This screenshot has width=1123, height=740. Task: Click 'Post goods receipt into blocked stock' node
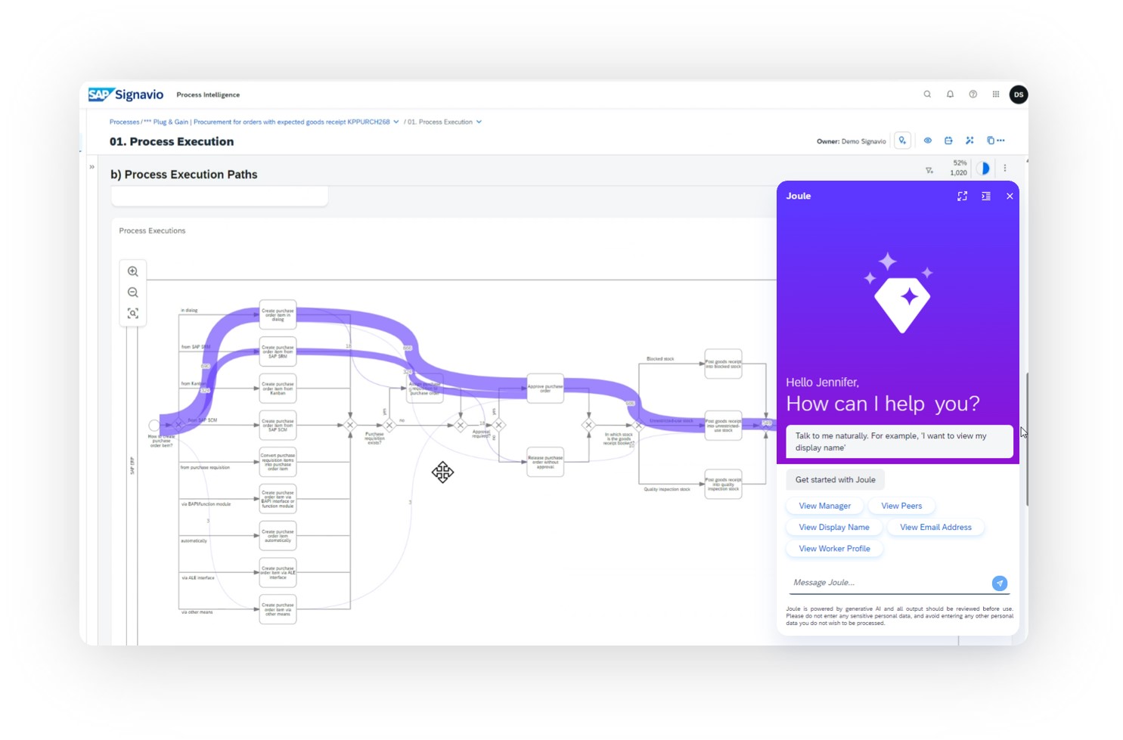point(724,364)
